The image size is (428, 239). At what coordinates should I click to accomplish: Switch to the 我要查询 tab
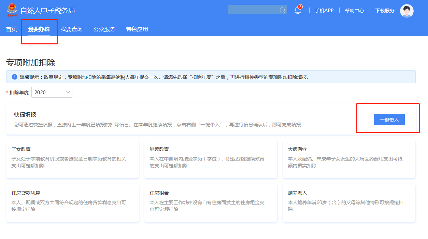coord(72,29)
